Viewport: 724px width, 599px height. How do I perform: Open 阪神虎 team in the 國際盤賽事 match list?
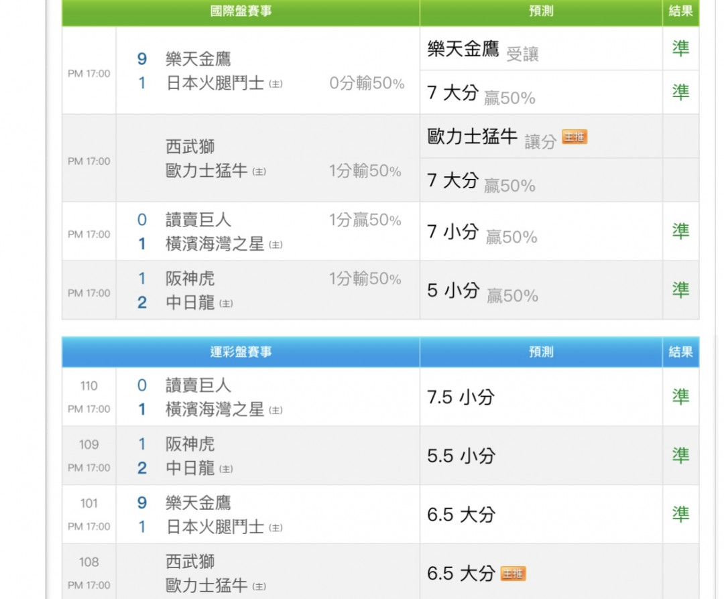[190, 278]
